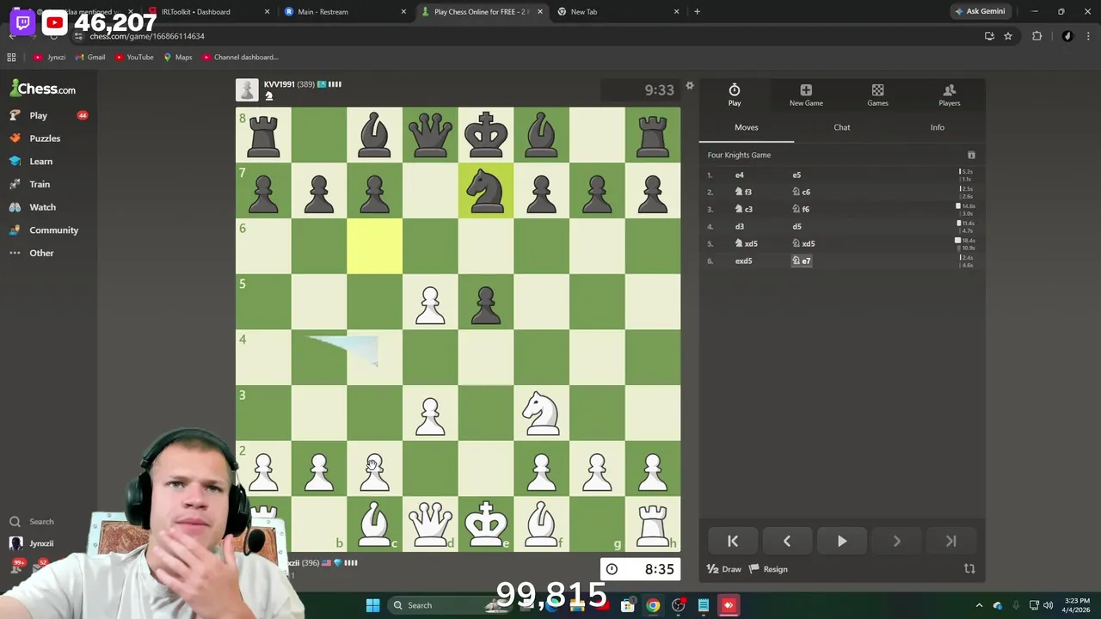Open a new browser tab with plus
The image size is (1101, 619).
point(697,11)
